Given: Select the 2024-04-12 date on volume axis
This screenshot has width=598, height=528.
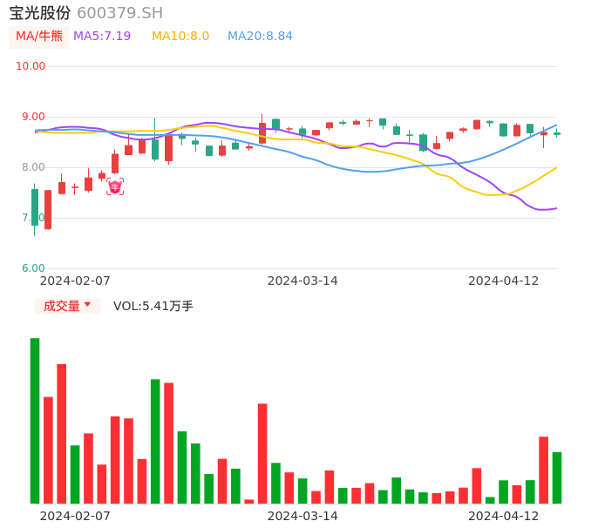Looking at the screenshot, I should click(x=504, y=516).
